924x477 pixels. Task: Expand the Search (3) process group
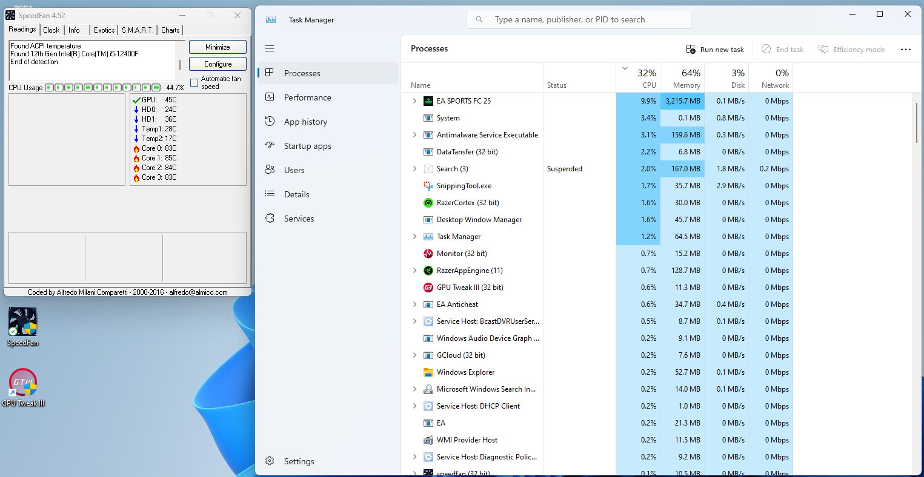tap(414, 169)
